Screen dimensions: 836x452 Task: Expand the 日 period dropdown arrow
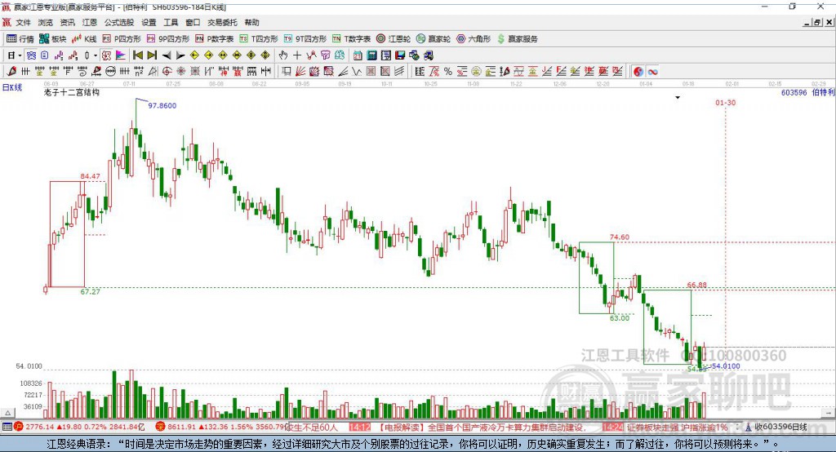20,55
